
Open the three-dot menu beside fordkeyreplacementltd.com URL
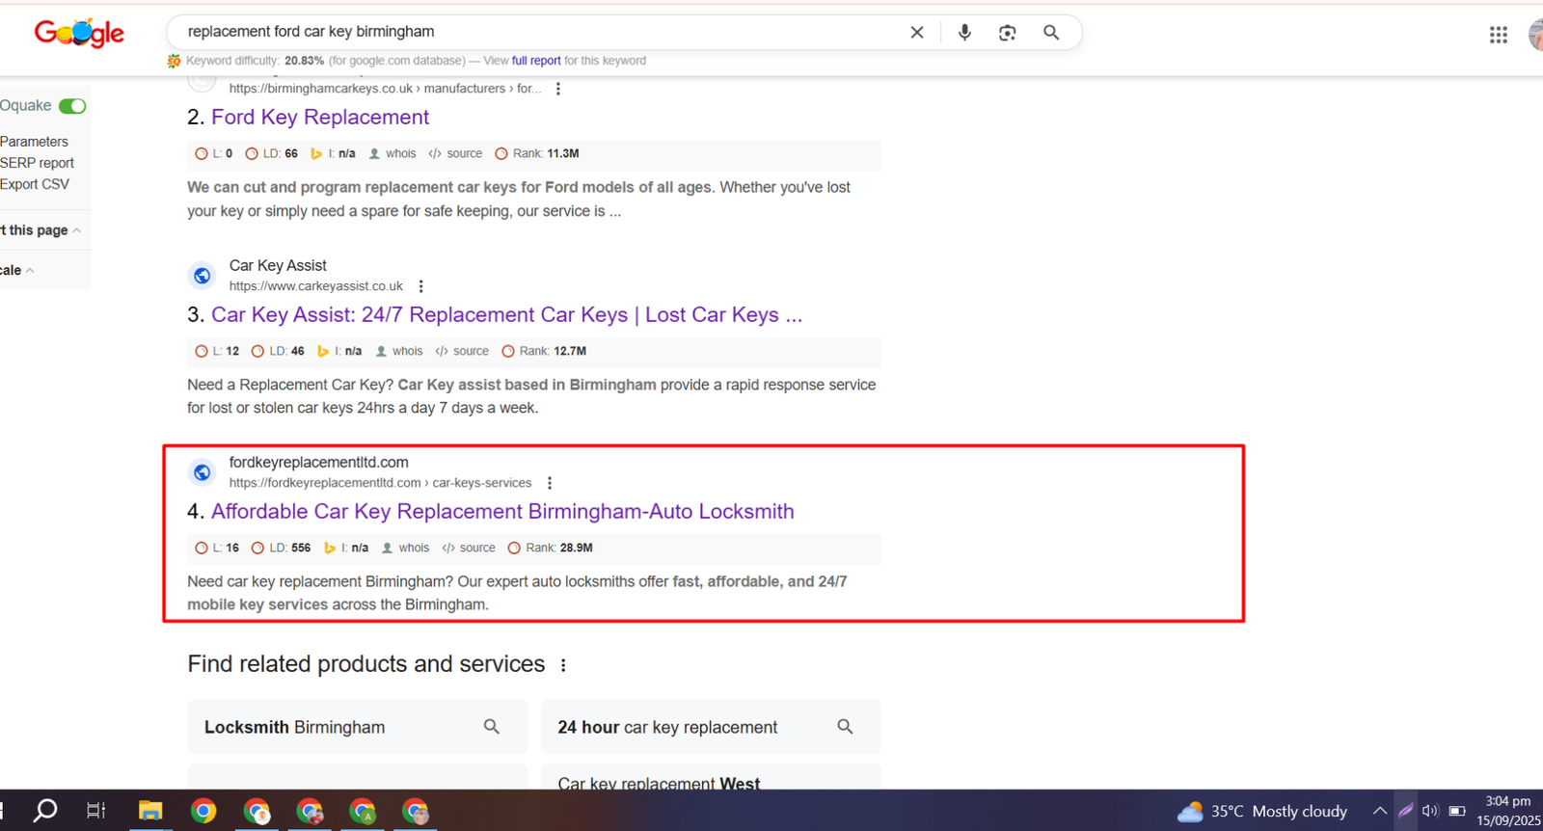point(550,483)
